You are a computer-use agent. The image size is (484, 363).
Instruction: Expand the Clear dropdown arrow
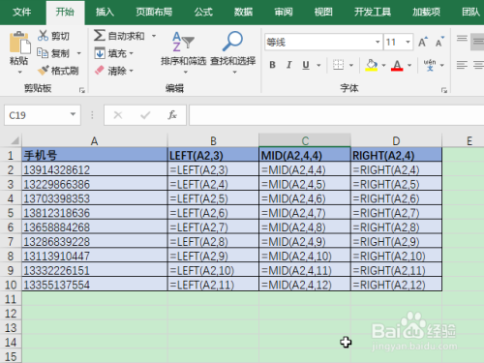pyautogui.click(x=131, y=71)
